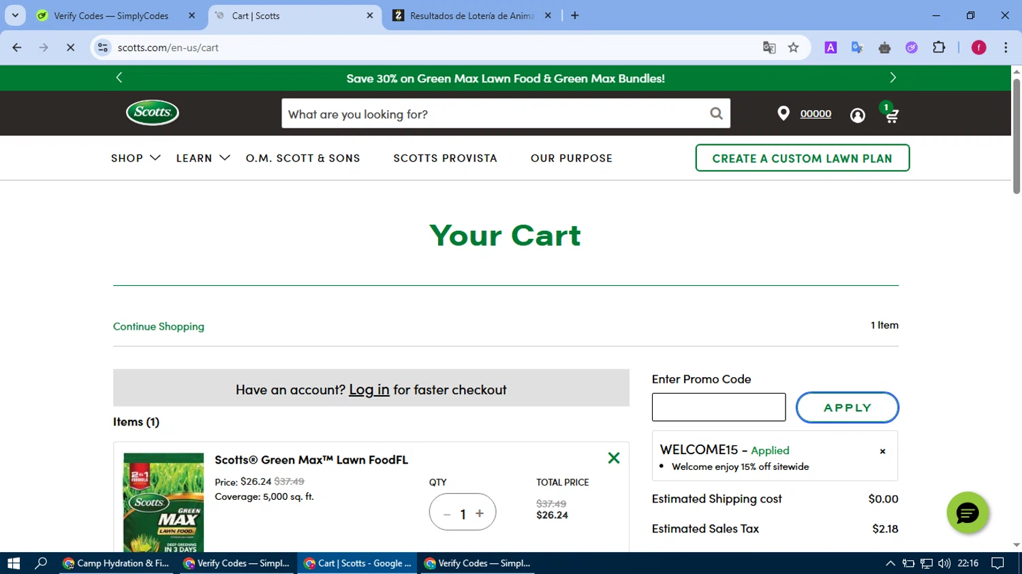Show next promo banner message
Image resolution: width=1022 pixels, height=574 pixels.
pyautogui.click(x=893, y=78)
